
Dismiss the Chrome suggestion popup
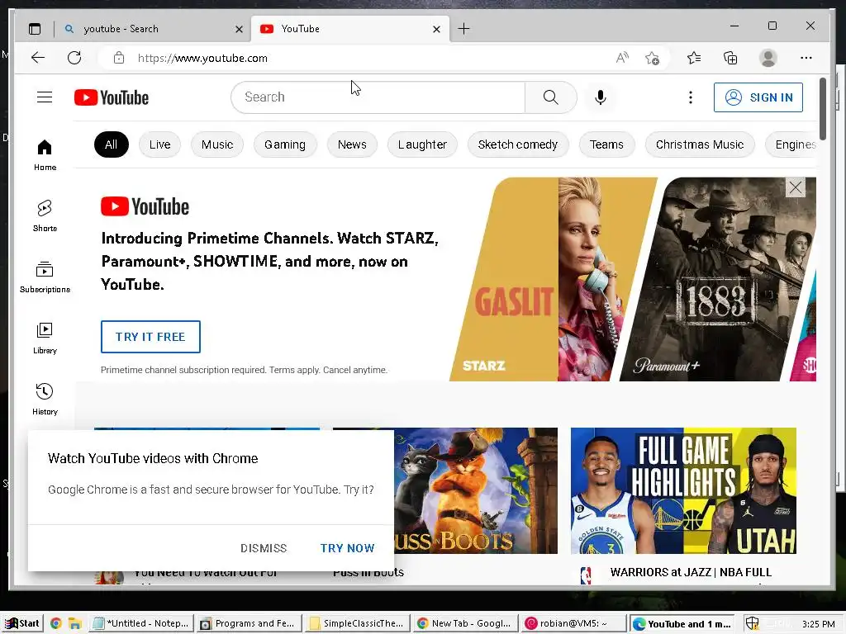[264, 548]
